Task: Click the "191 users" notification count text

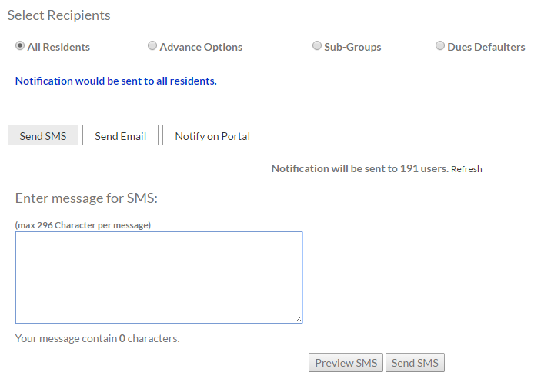Action: (424, 169)
